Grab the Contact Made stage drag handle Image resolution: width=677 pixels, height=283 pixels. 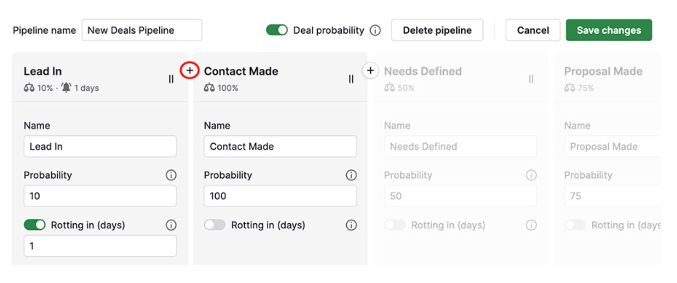click(351, 79)
